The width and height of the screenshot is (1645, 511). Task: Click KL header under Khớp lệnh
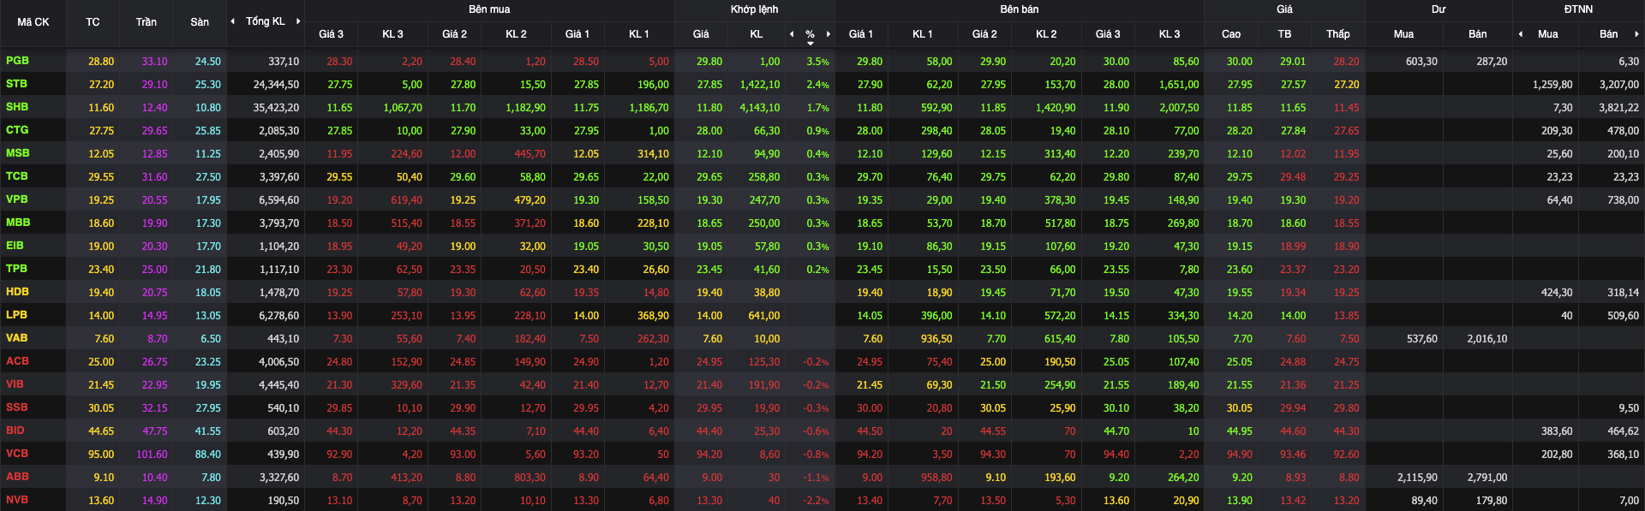pyautogui.click(x=757, y=34)
